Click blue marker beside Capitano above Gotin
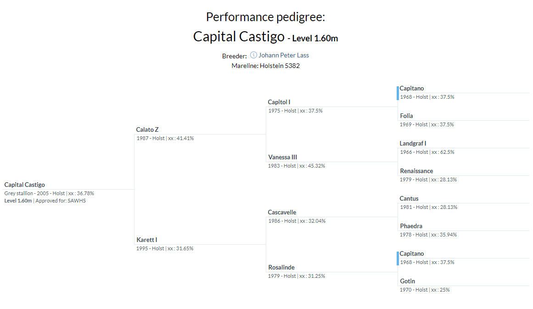Screen dimensions: 533x309 [398, 258]
